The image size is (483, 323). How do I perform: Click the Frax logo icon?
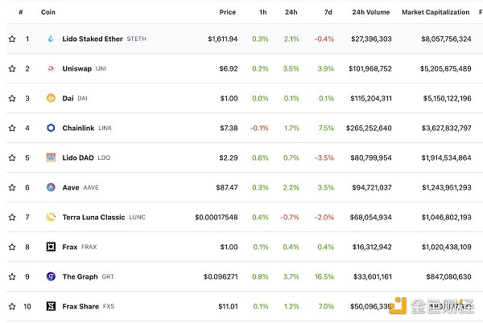pyautogui.click(x=51, y=247)
